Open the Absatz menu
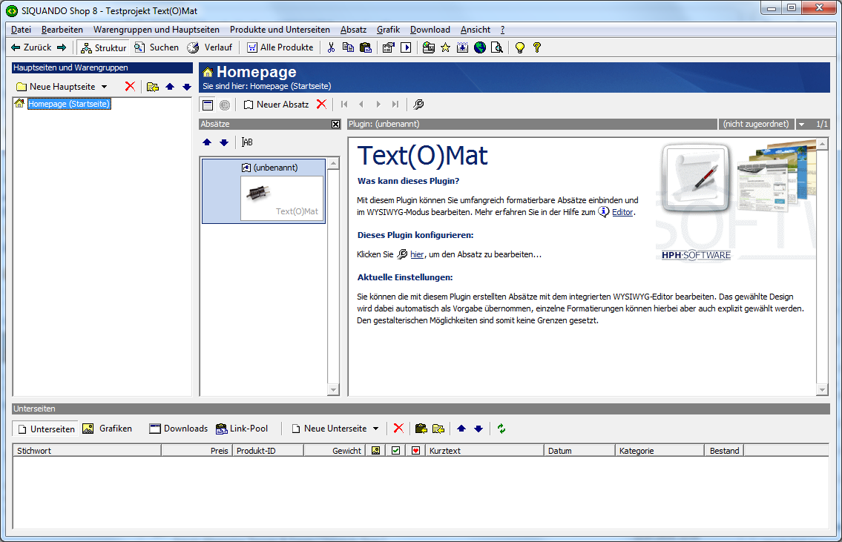842x542 pixels. [353, 30]
